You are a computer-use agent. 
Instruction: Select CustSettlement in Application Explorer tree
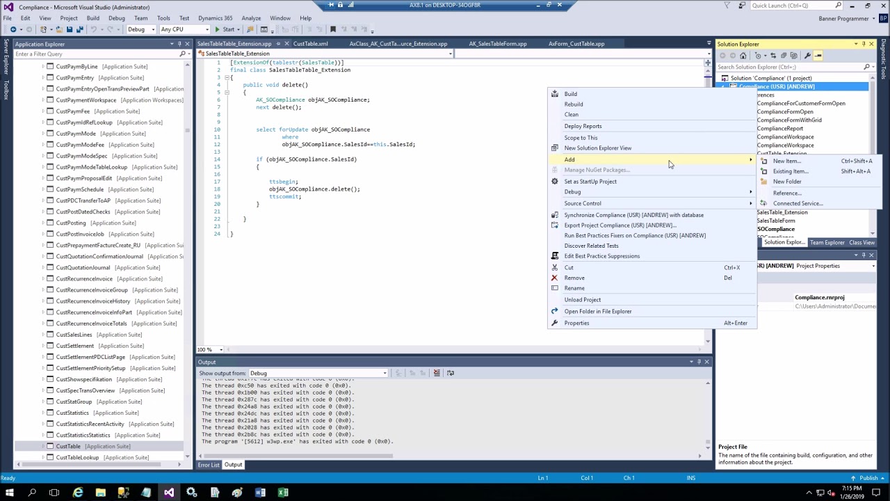(74, 346)
